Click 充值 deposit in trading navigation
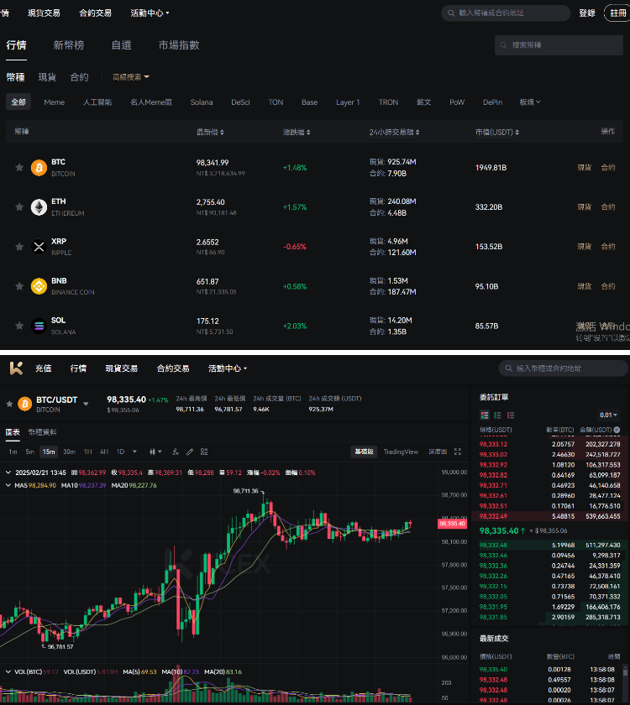Viewport: 630px width, 705px height. 43,368
